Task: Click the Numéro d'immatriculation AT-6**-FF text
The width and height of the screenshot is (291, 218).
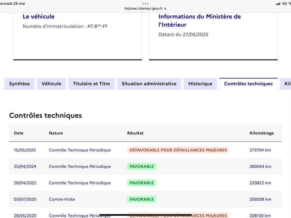Action: (65, 26)
